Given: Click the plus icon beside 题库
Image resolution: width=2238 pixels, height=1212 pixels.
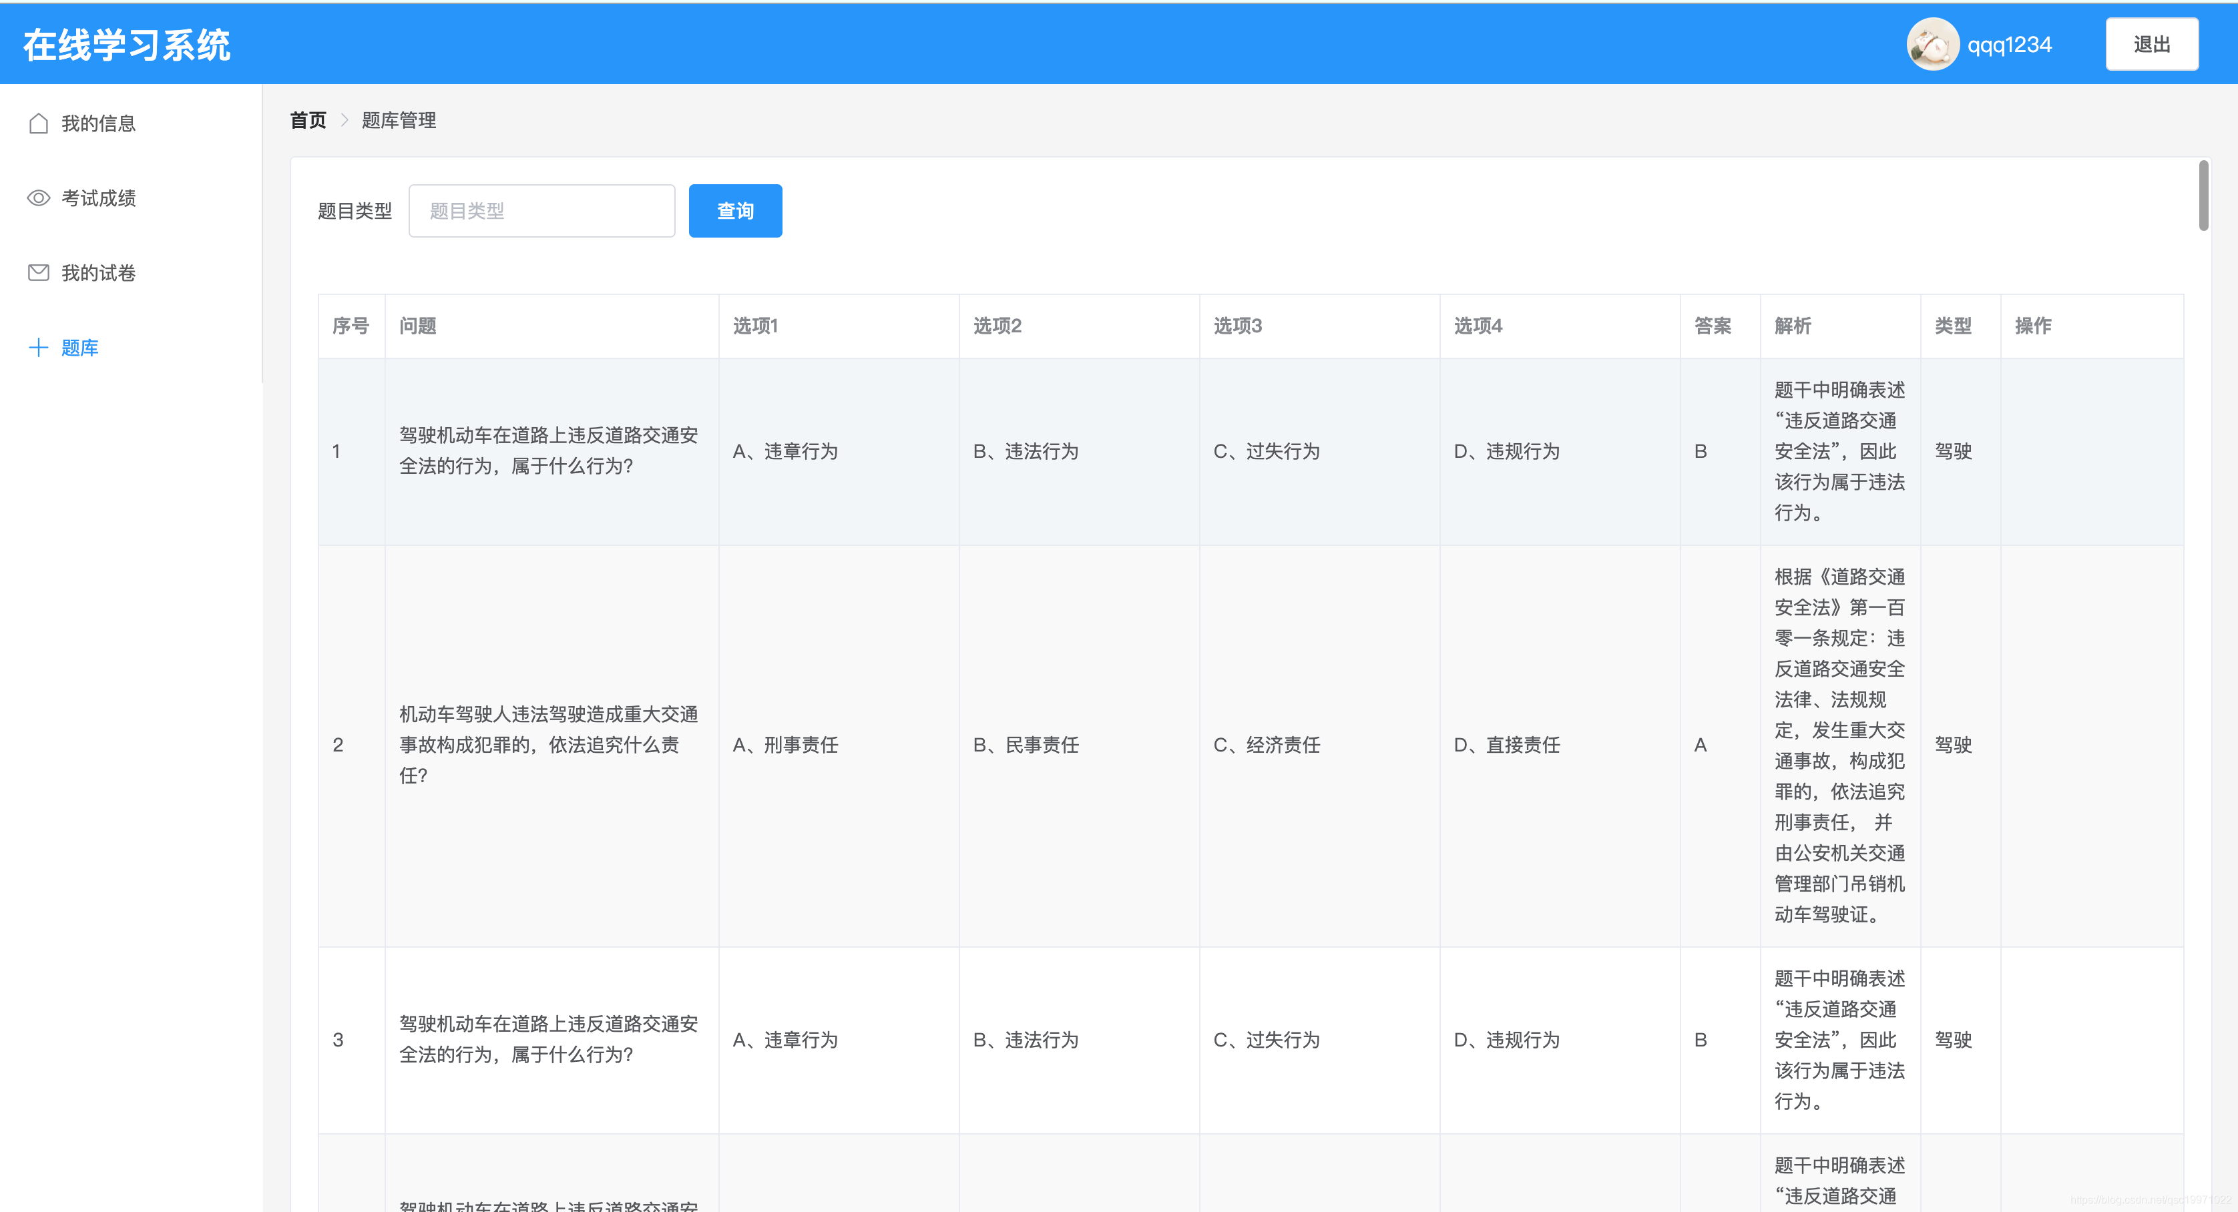Looking at the screenshot, I should tap(38, 348).
